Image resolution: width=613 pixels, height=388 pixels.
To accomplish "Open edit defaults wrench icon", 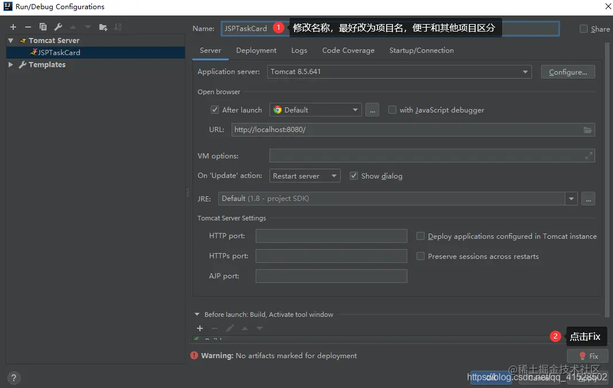I will coord(58,27).
